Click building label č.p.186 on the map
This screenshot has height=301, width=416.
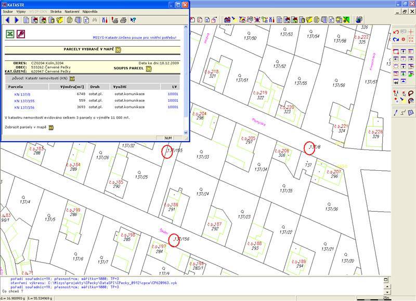tap(171, 205)
